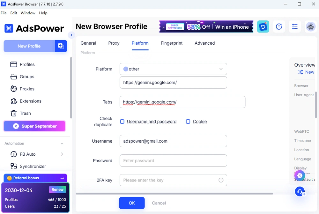Open the headset support chat icon
Image resolution: width=319 pixels, height=214 pixels.
300,191
